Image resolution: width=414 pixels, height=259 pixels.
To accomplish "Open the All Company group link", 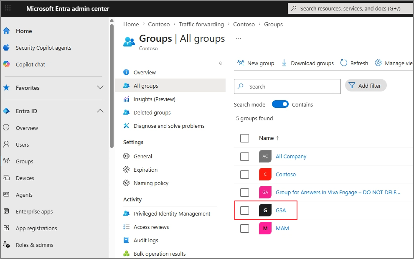I will pos(291,157).
